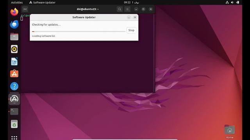
Task: Launch Thunderbird mail from dock
Action: tap(14, 24)
